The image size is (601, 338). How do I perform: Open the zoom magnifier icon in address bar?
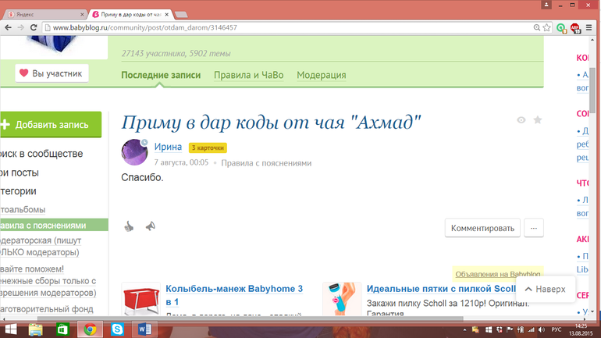click(537, 27)
